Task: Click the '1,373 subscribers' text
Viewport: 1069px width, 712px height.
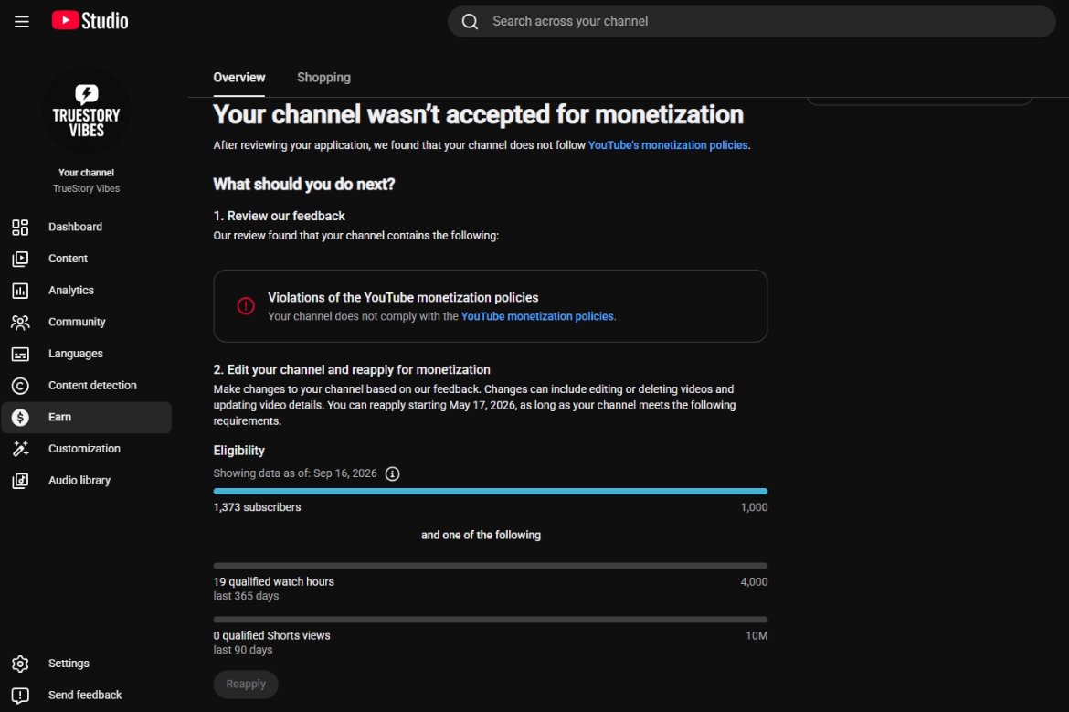Action: tap(257, 507)
